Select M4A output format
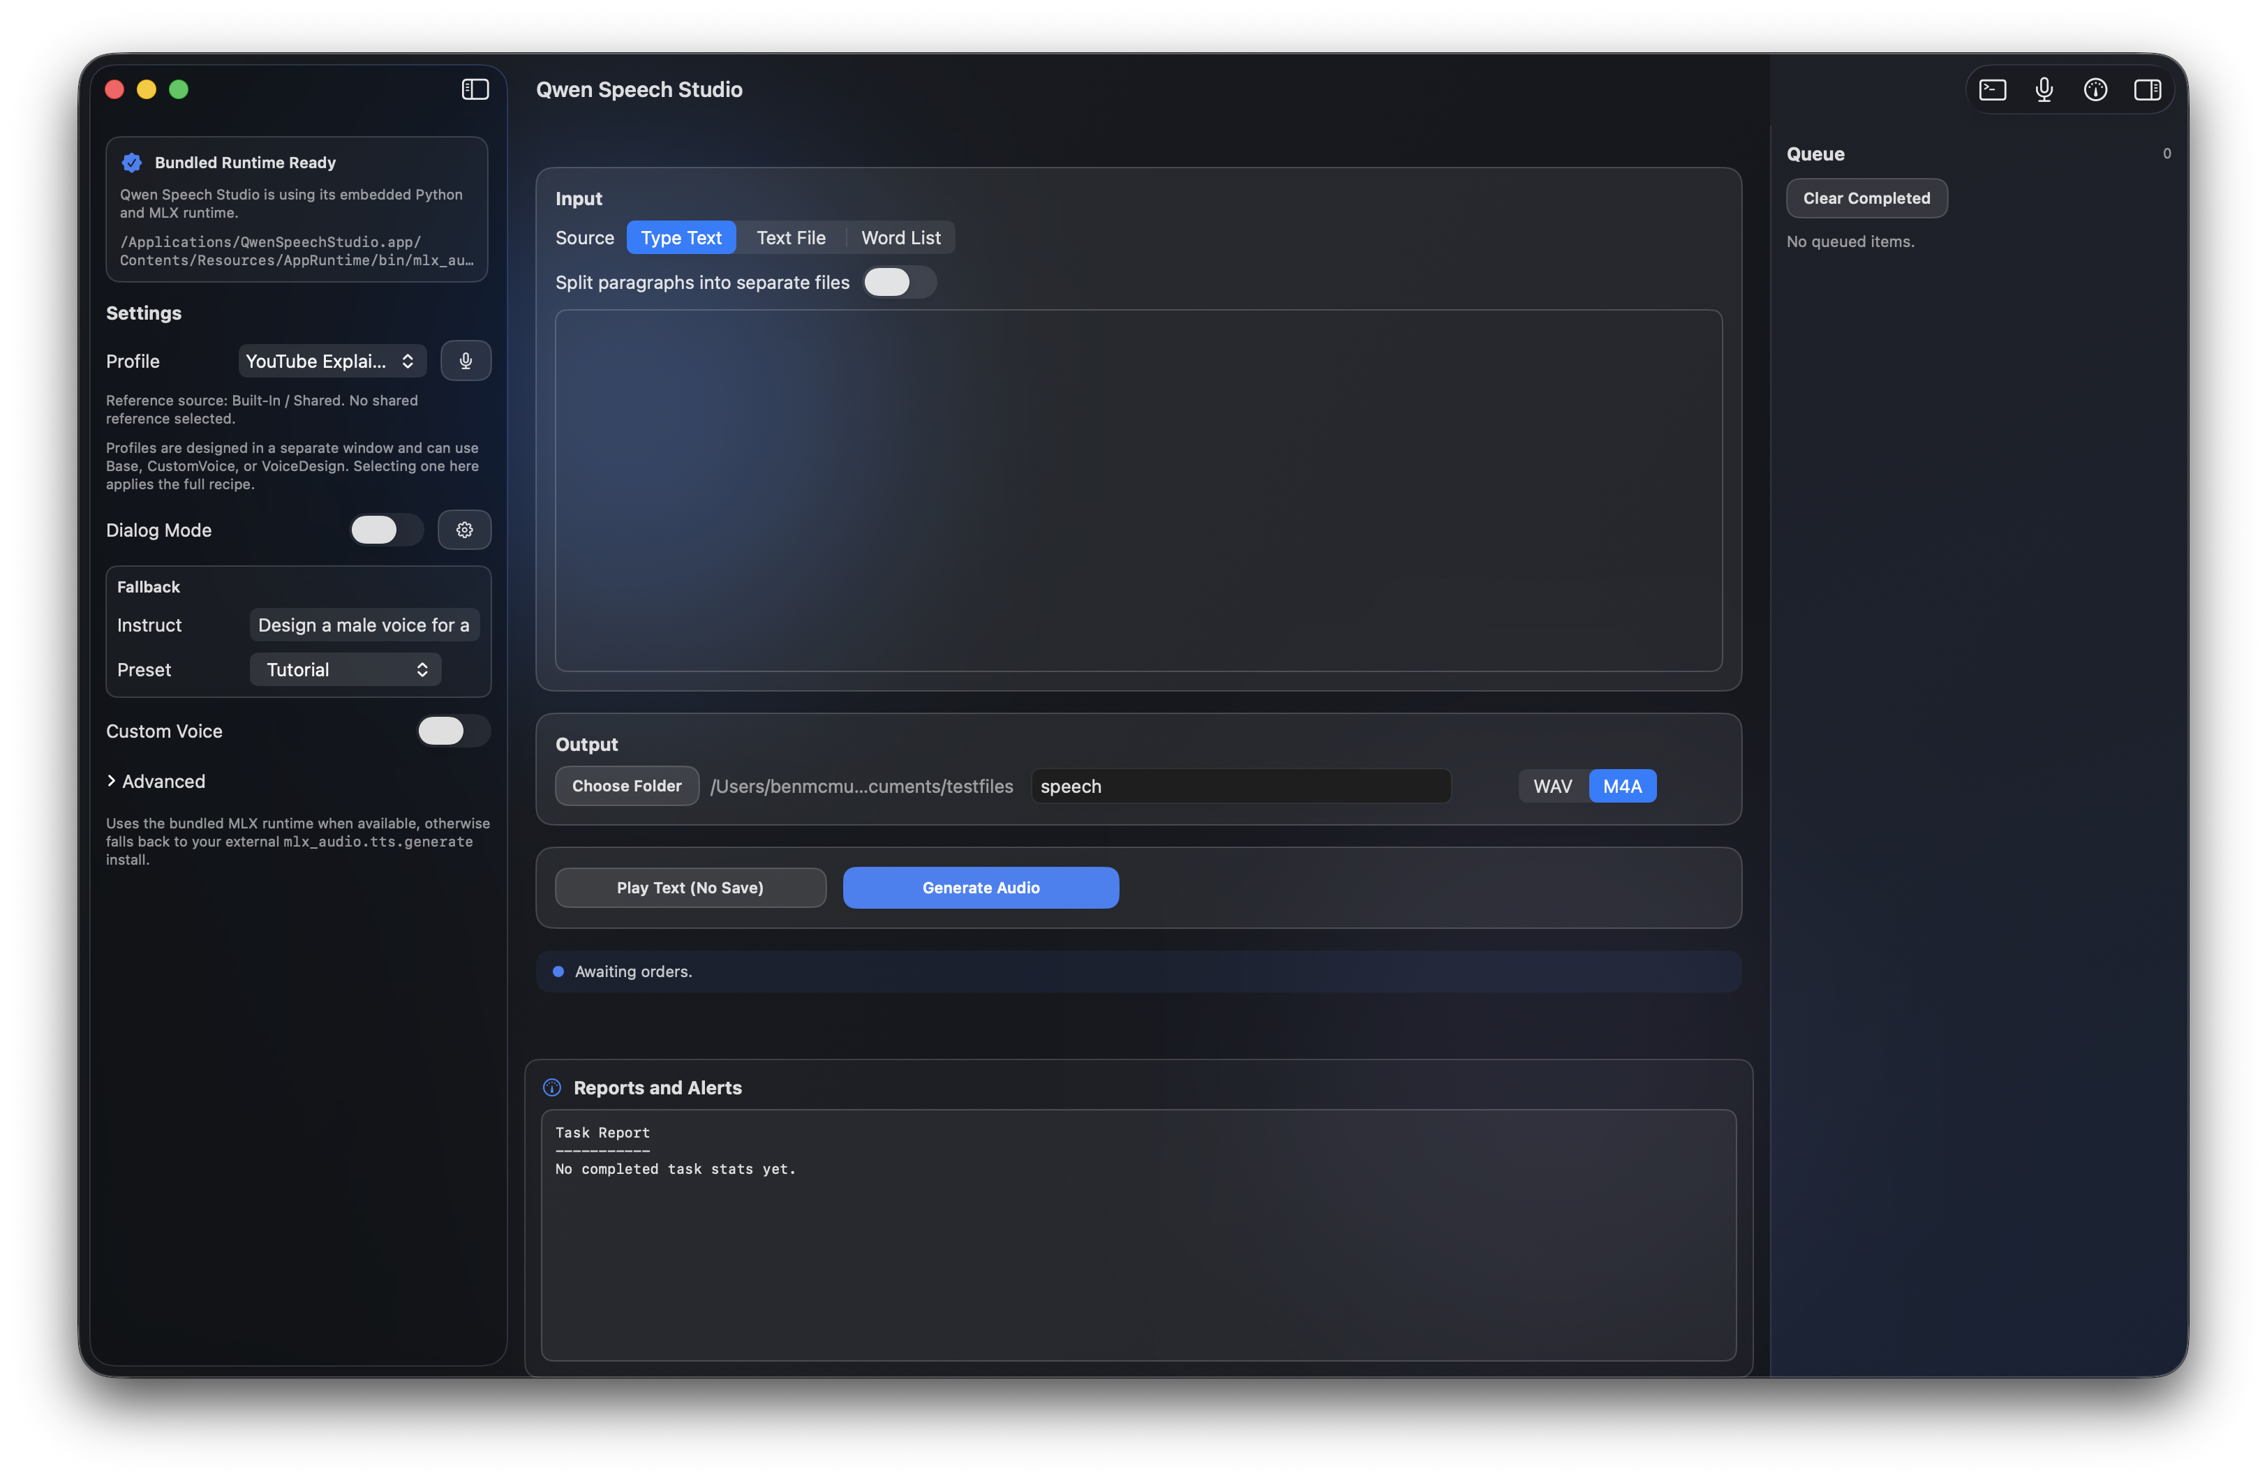 click(x=1622, y=786)
